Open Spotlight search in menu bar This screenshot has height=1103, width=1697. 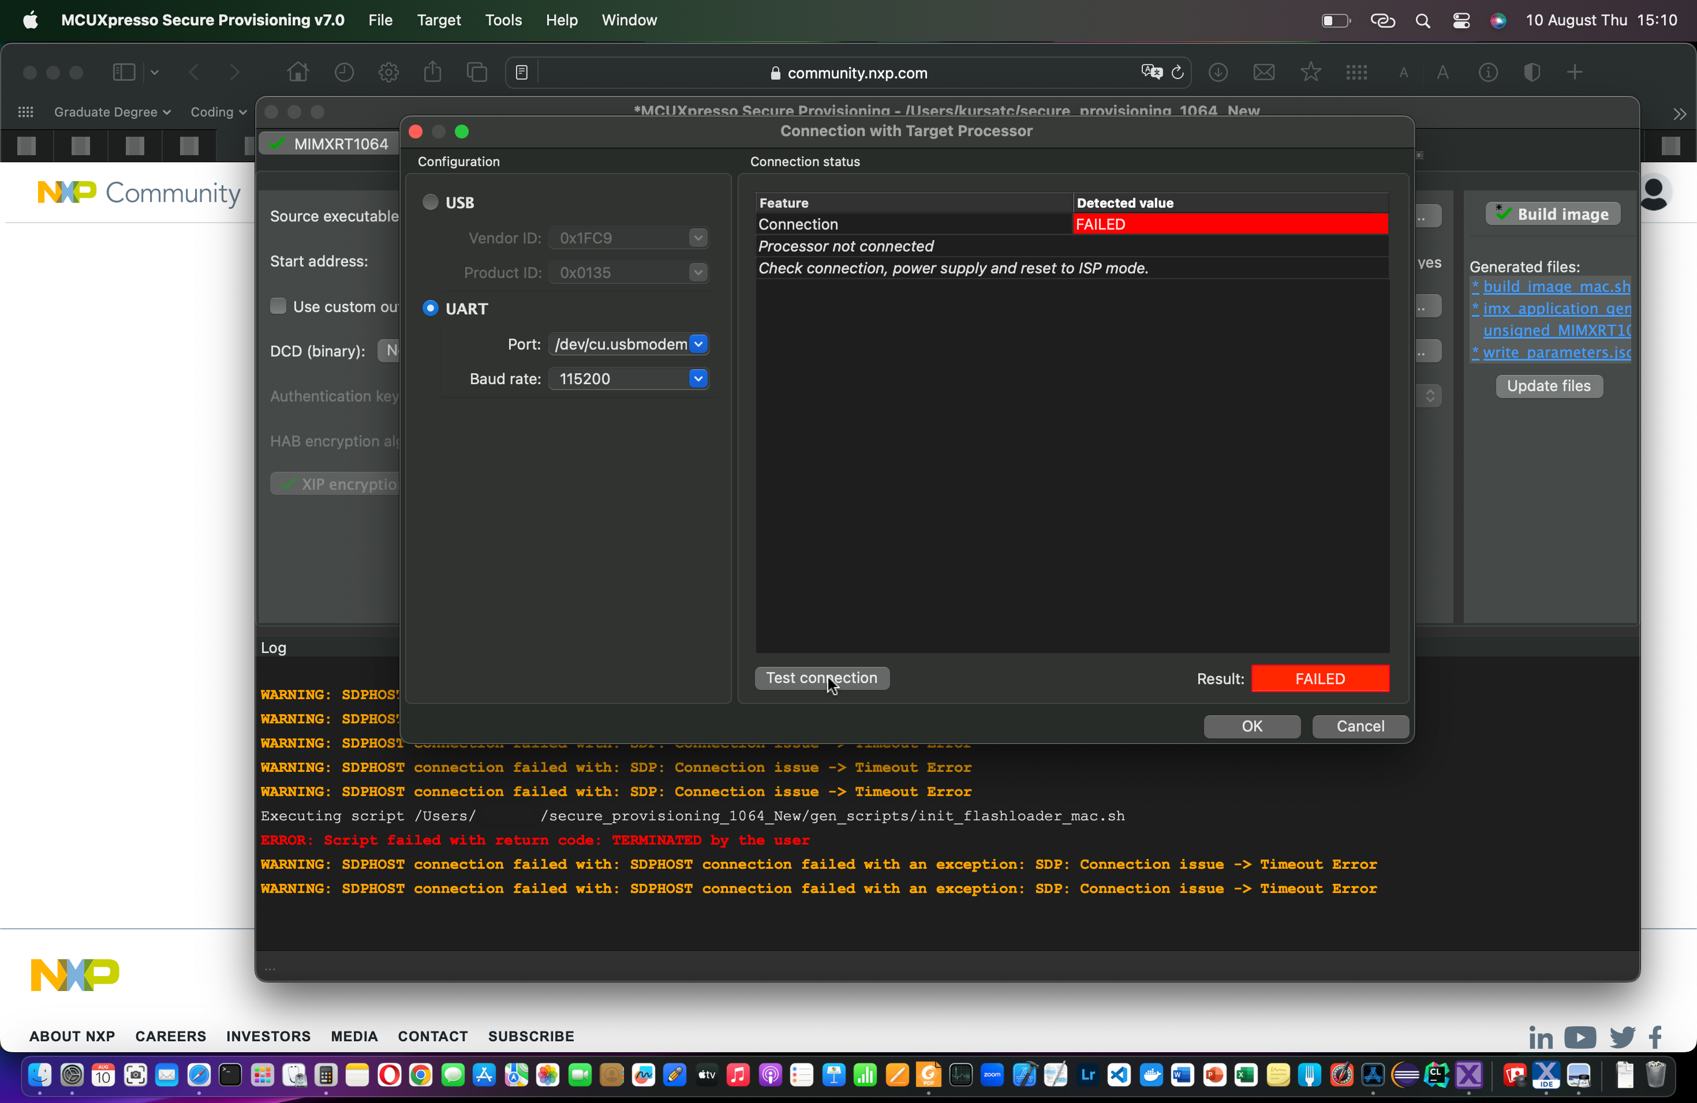click(x=1422, y=20)
